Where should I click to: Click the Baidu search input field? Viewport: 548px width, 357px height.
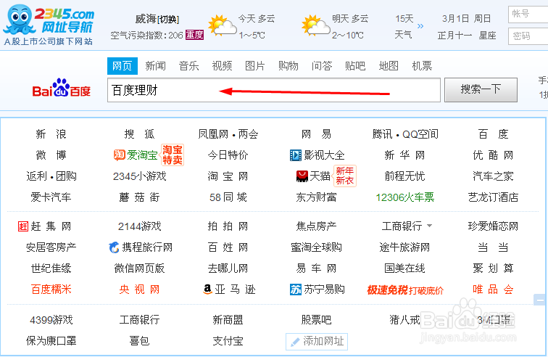274,90
